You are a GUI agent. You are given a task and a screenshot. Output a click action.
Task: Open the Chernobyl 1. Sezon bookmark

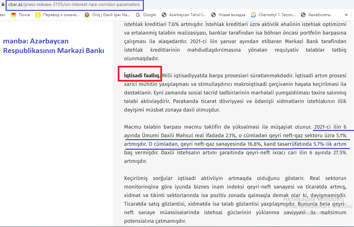(x=273, y=15)
